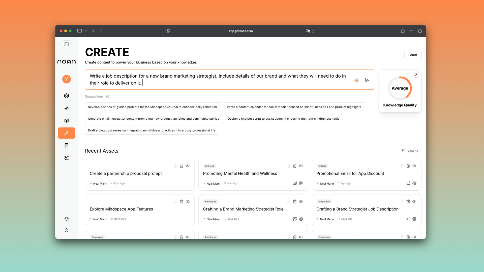Select the email newsletter content suggestion
This screenshot has height=272, width=484.
pyautogui.click(x=153, y=119)
